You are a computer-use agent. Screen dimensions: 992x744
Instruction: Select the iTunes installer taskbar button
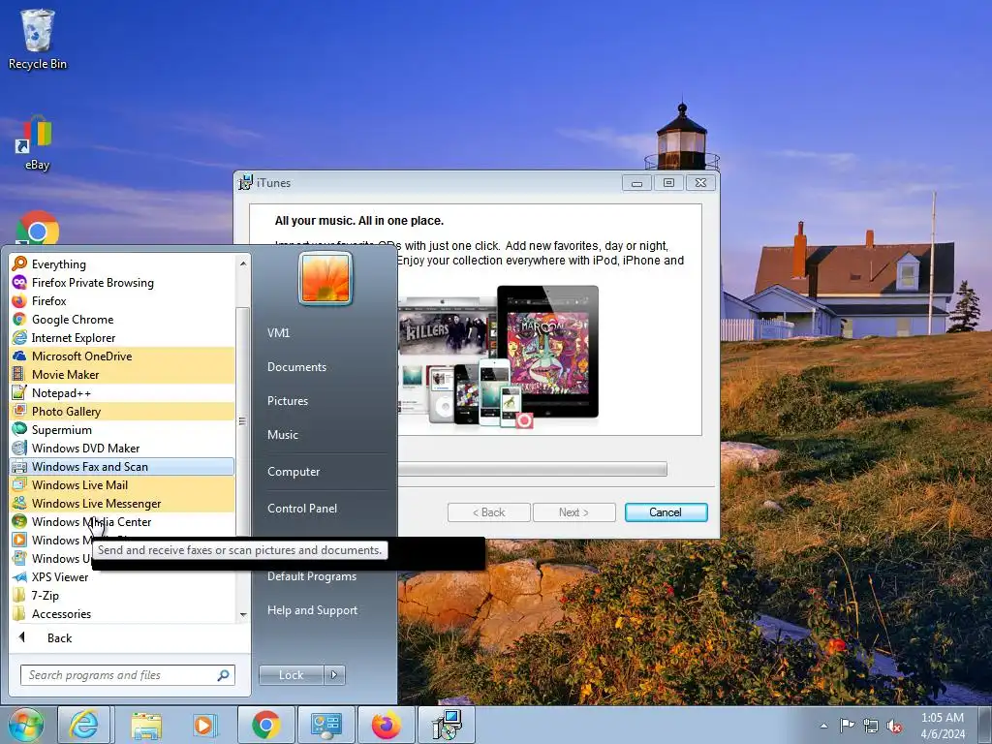[447, 725]
